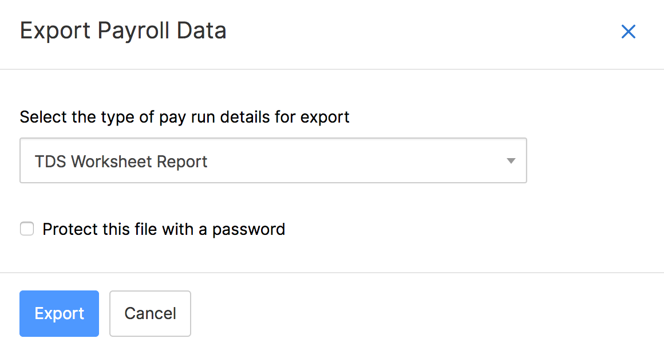Click the 'Export Payroll Data' dialog title

(x=123, y=30)
